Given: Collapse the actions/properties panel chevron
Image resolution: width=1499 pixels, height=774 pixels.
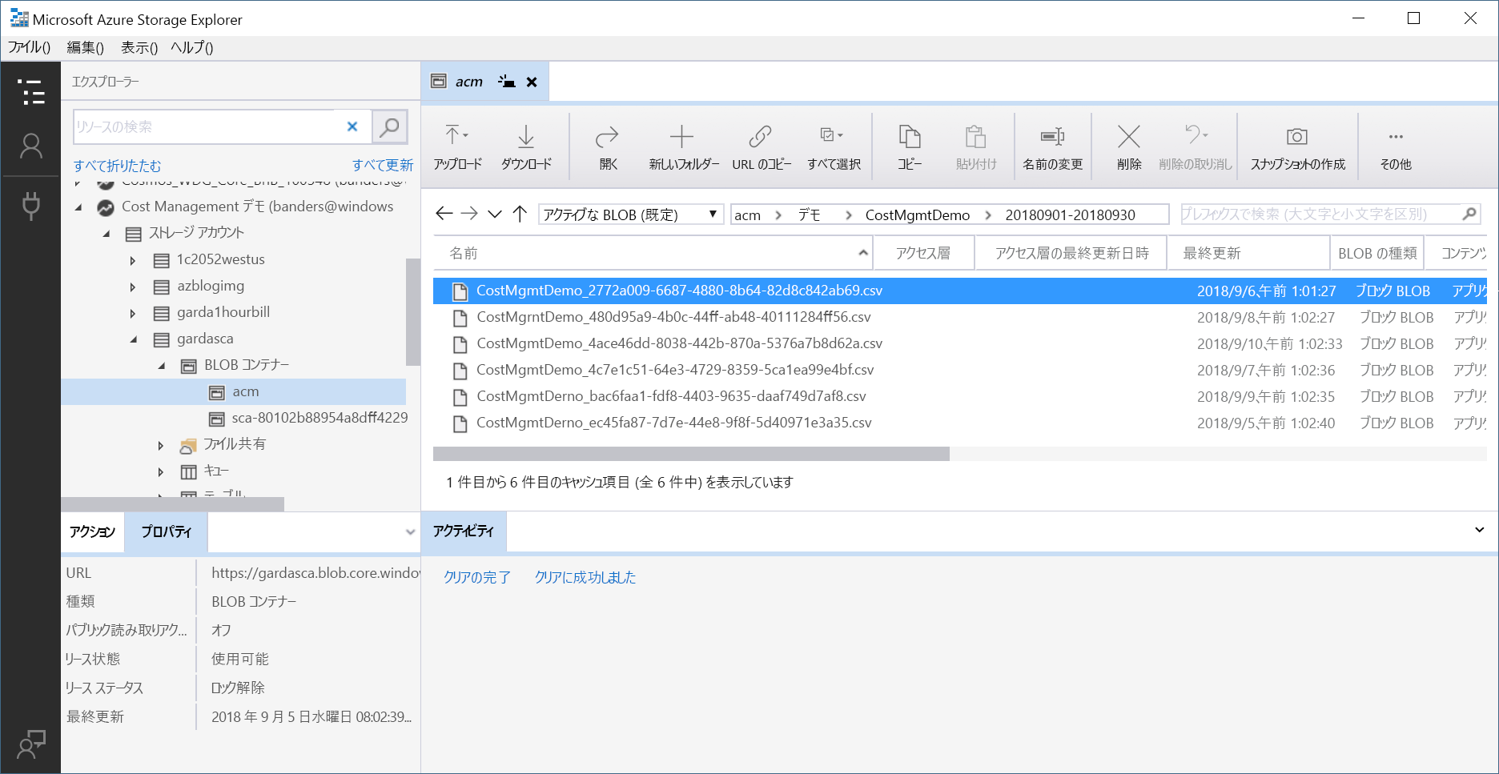Looking at the screenshot, I should click(x=410, y=531).
